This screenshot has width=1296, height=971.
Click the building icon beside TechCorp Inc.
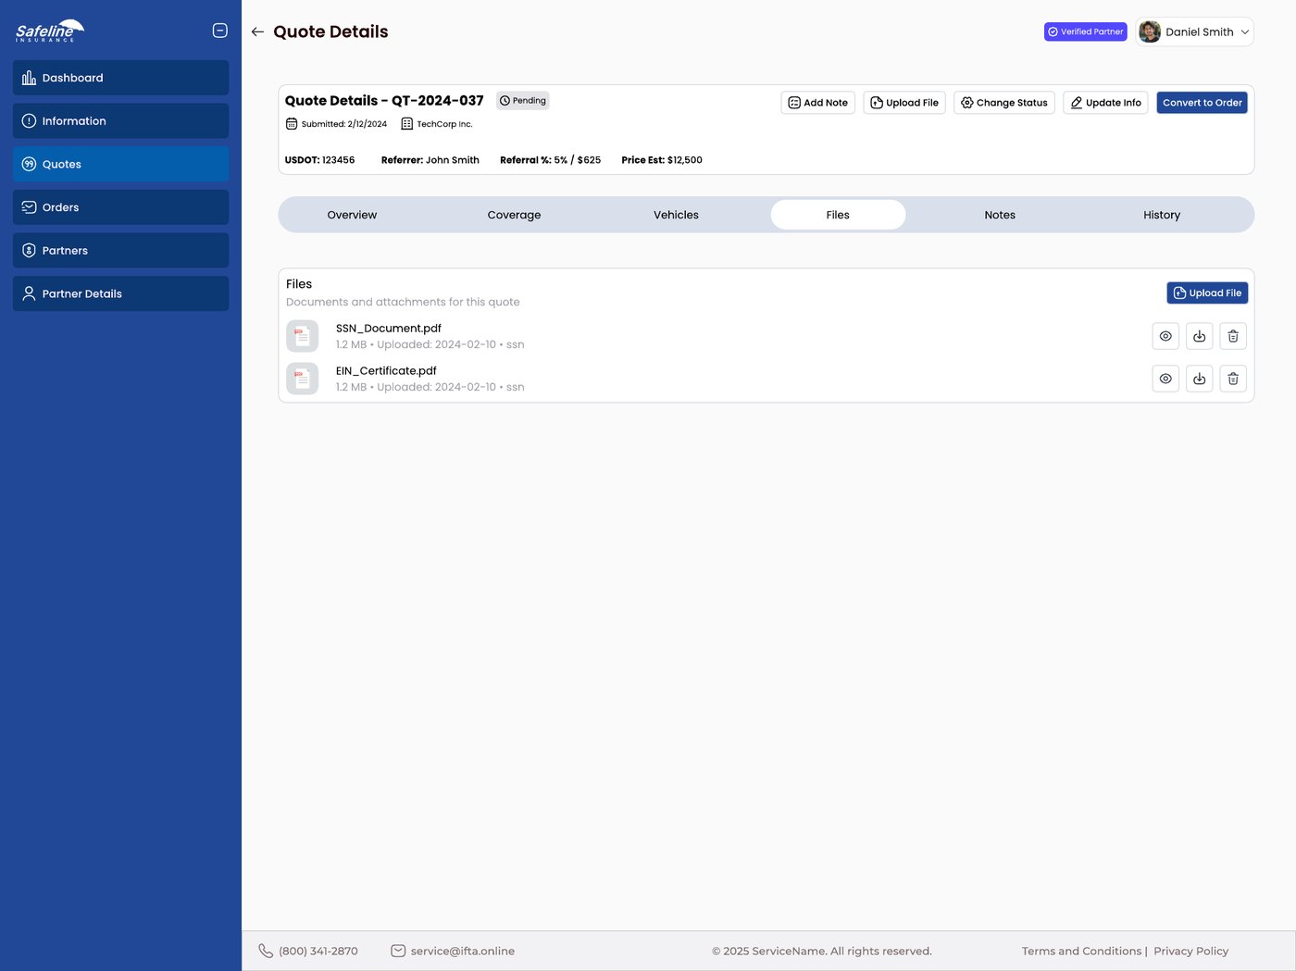[x=406, y=124]
